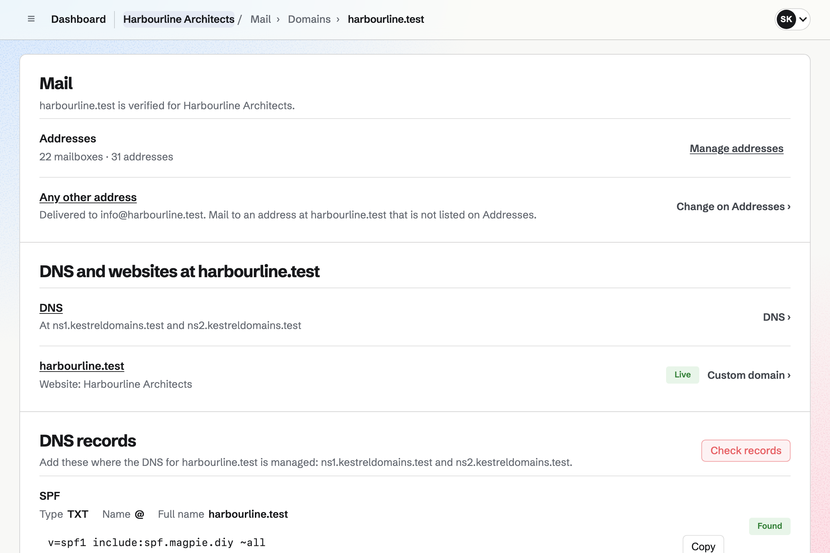Click the @ name value in SPF row
Screen dimensions: 830x553
coord(139,514)
